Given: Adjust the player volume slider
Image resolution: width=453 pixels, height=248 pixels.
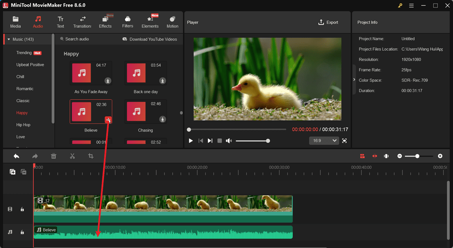Looking at the screenshot, I should coord(253,141).
